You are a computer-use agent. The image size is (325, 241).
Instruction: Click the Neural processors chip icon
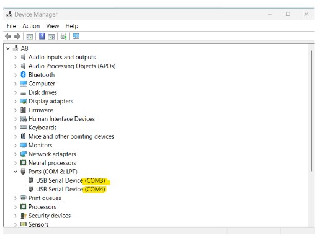tap(23, 162)
